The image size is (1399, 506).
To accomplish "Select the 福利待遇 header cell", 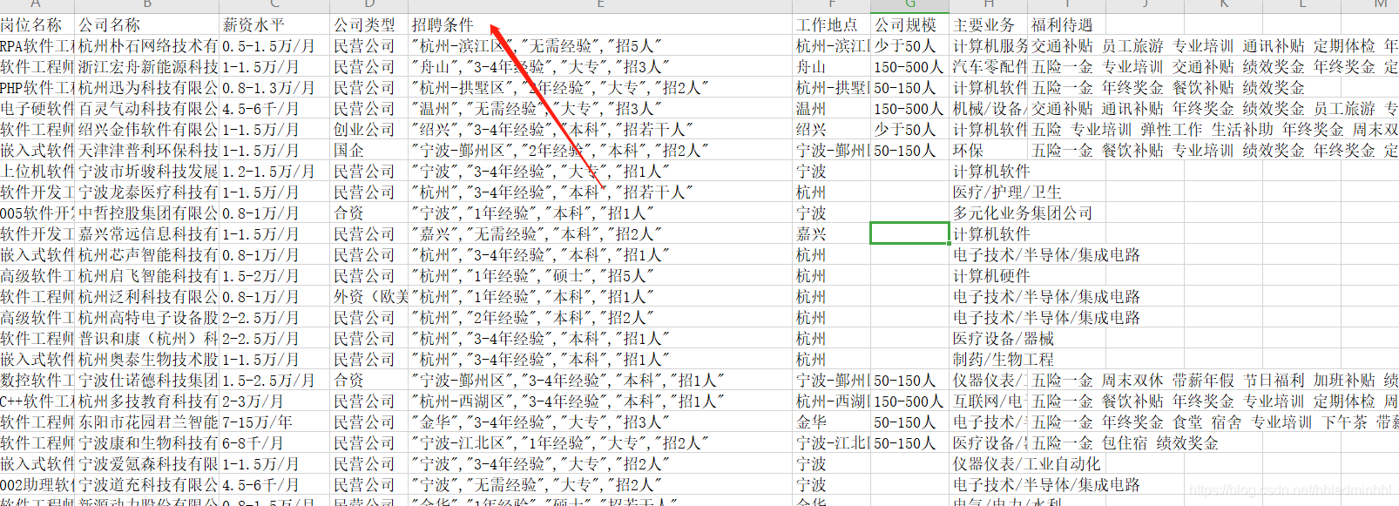I will point(1067,25).
